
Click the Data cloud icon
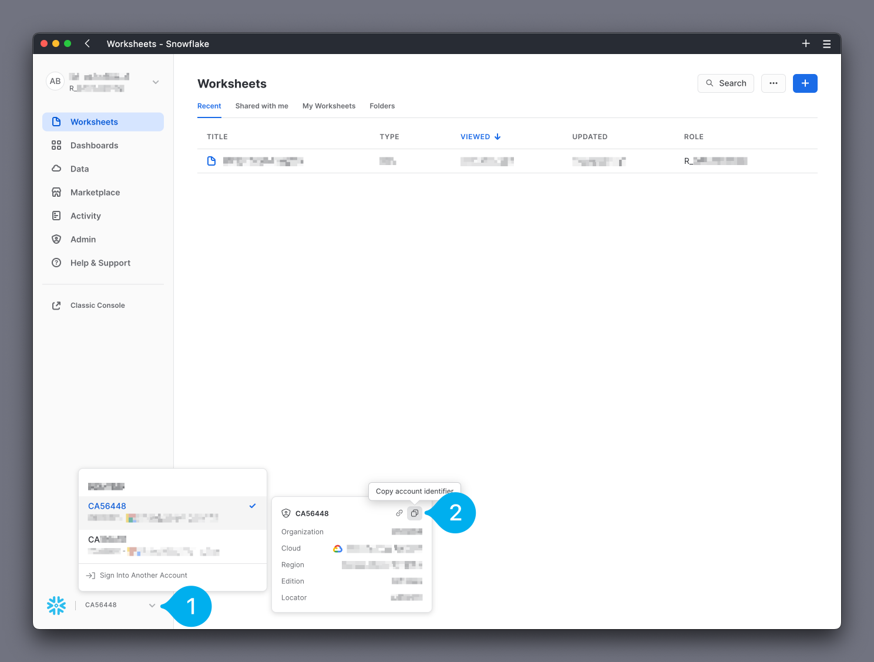[56, 169]
